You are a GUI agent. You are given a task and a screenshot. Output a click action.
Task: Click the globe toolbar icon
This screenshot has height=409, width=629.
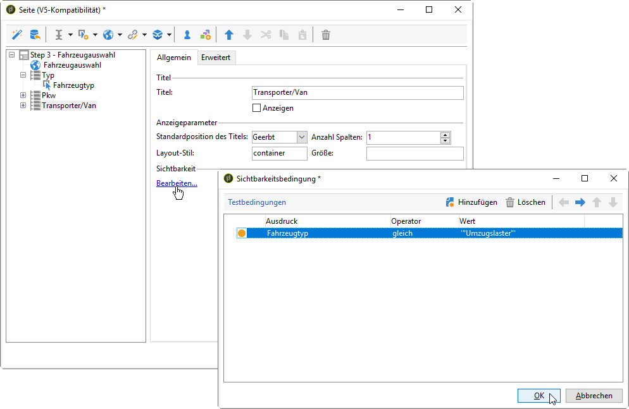108,35
